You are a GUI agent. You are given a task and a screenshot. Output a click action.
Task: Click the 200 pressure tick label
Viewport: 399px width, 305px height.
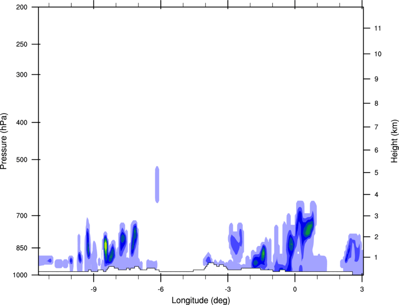22,7
